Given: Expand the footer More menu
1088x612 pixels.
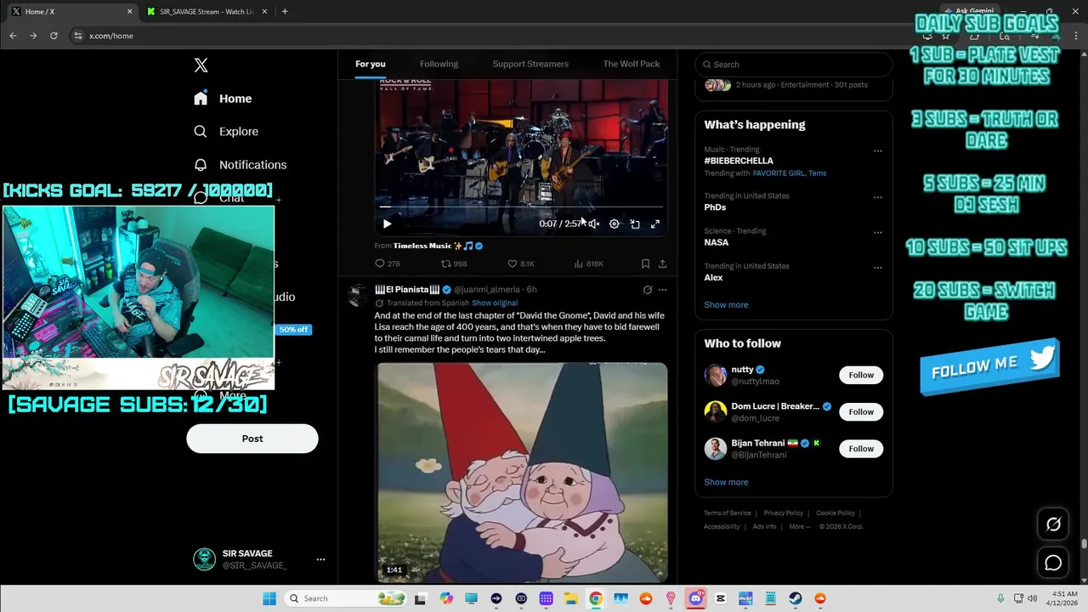Looking at the screenshot, I should coord(799,526).
